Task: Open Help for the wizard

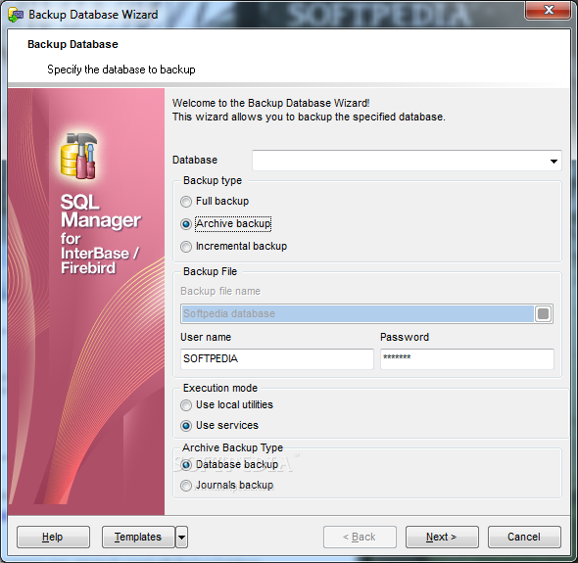Action: 53,538
